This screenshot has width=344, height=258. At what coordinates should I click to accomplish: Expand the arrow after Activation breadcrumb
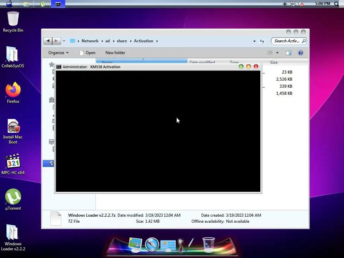tap(157, 41)
